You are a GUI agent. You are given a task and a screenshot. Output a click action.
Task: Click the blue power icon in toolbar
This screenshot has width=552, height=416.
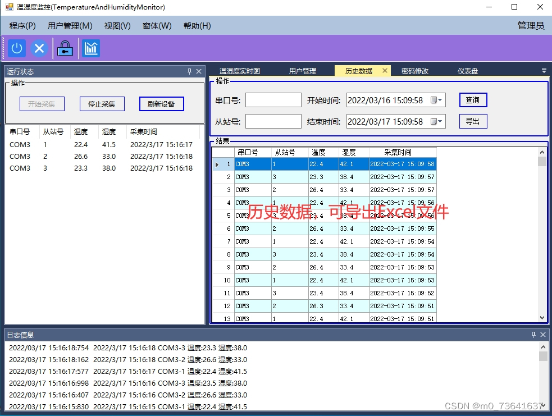pos(16,48)
